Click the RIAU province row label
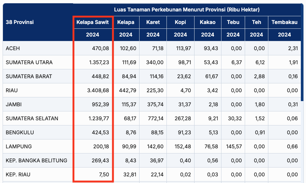This screenshot has height=183, width=306. pyautogui.click(x=13, y=90)
